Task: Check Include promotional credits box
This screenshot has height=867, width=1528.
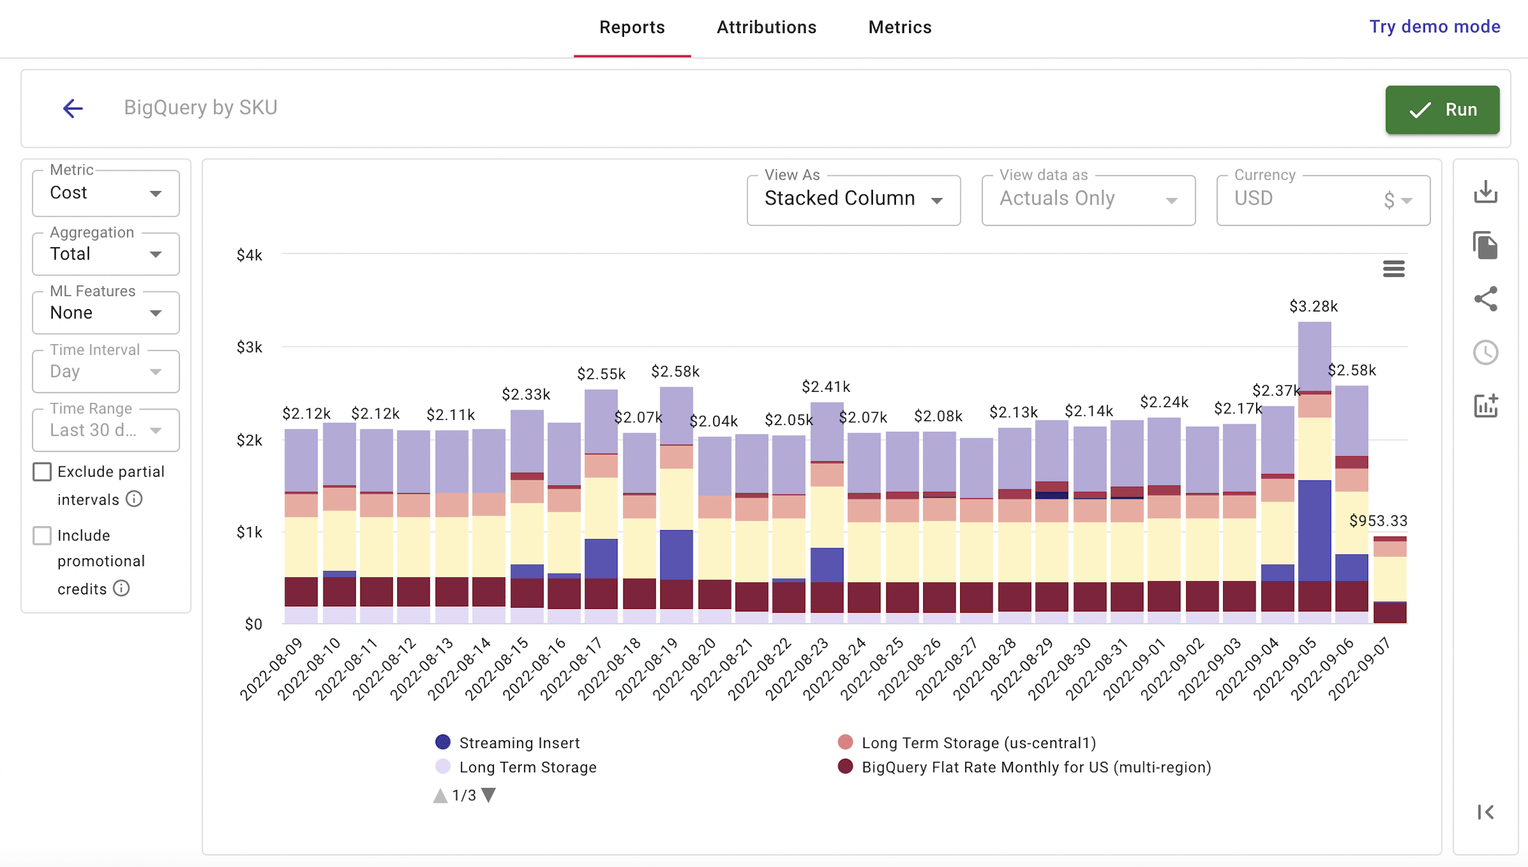Action: pos(42,536)
